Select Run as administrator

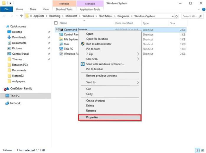pos(99,44)
